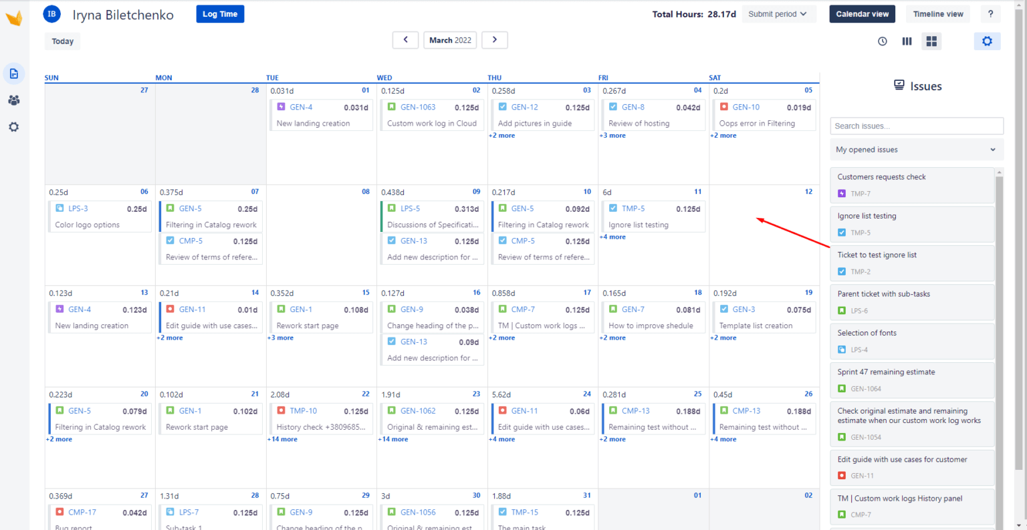Switch to the Timeline view tab
1027x530 pixels.
point(937,13)
